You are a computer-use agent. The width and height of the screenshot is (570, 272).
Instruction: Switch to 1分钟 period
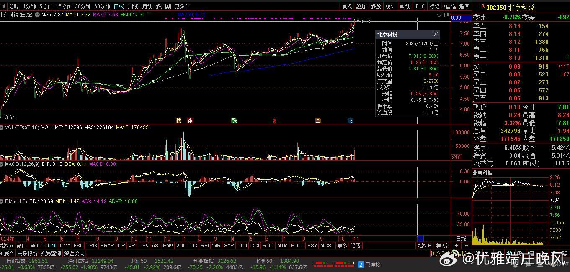(29, 6)
